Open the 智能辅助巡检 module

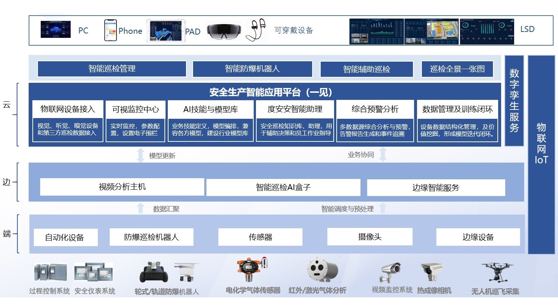pyautogui.click(x=367, y=69)
